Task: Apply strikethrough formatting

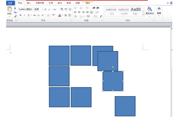Action: pos(35,15)
